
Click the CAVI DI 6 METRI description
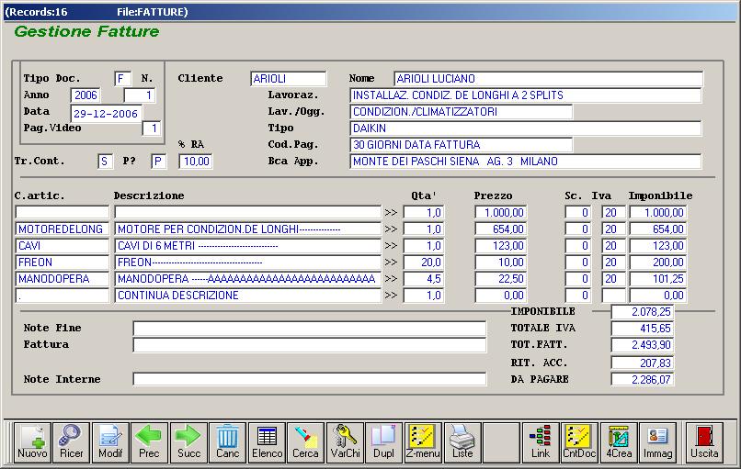click(x=247, y=246)
